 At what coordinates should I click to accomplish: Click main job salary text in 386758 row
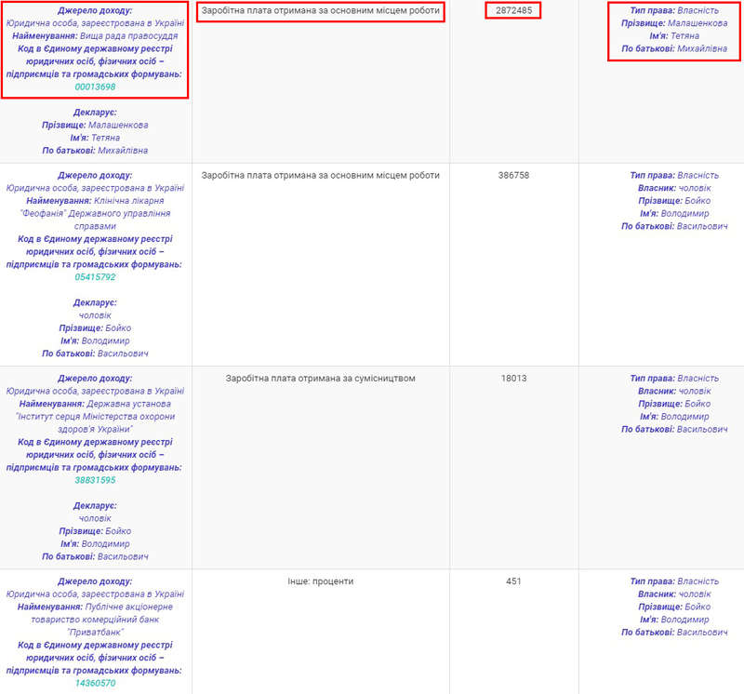coord(320,175)
